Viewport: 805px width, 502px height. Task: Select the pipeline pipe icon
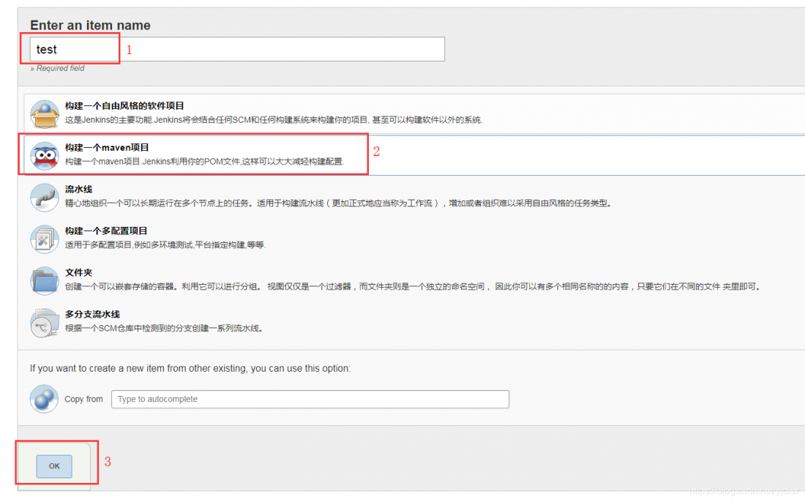[x=45, y=197]
